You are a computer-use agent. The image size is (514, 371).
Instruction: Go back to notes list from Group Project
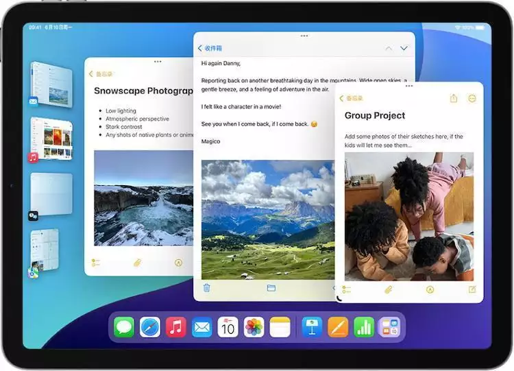(x=351, y=98)
